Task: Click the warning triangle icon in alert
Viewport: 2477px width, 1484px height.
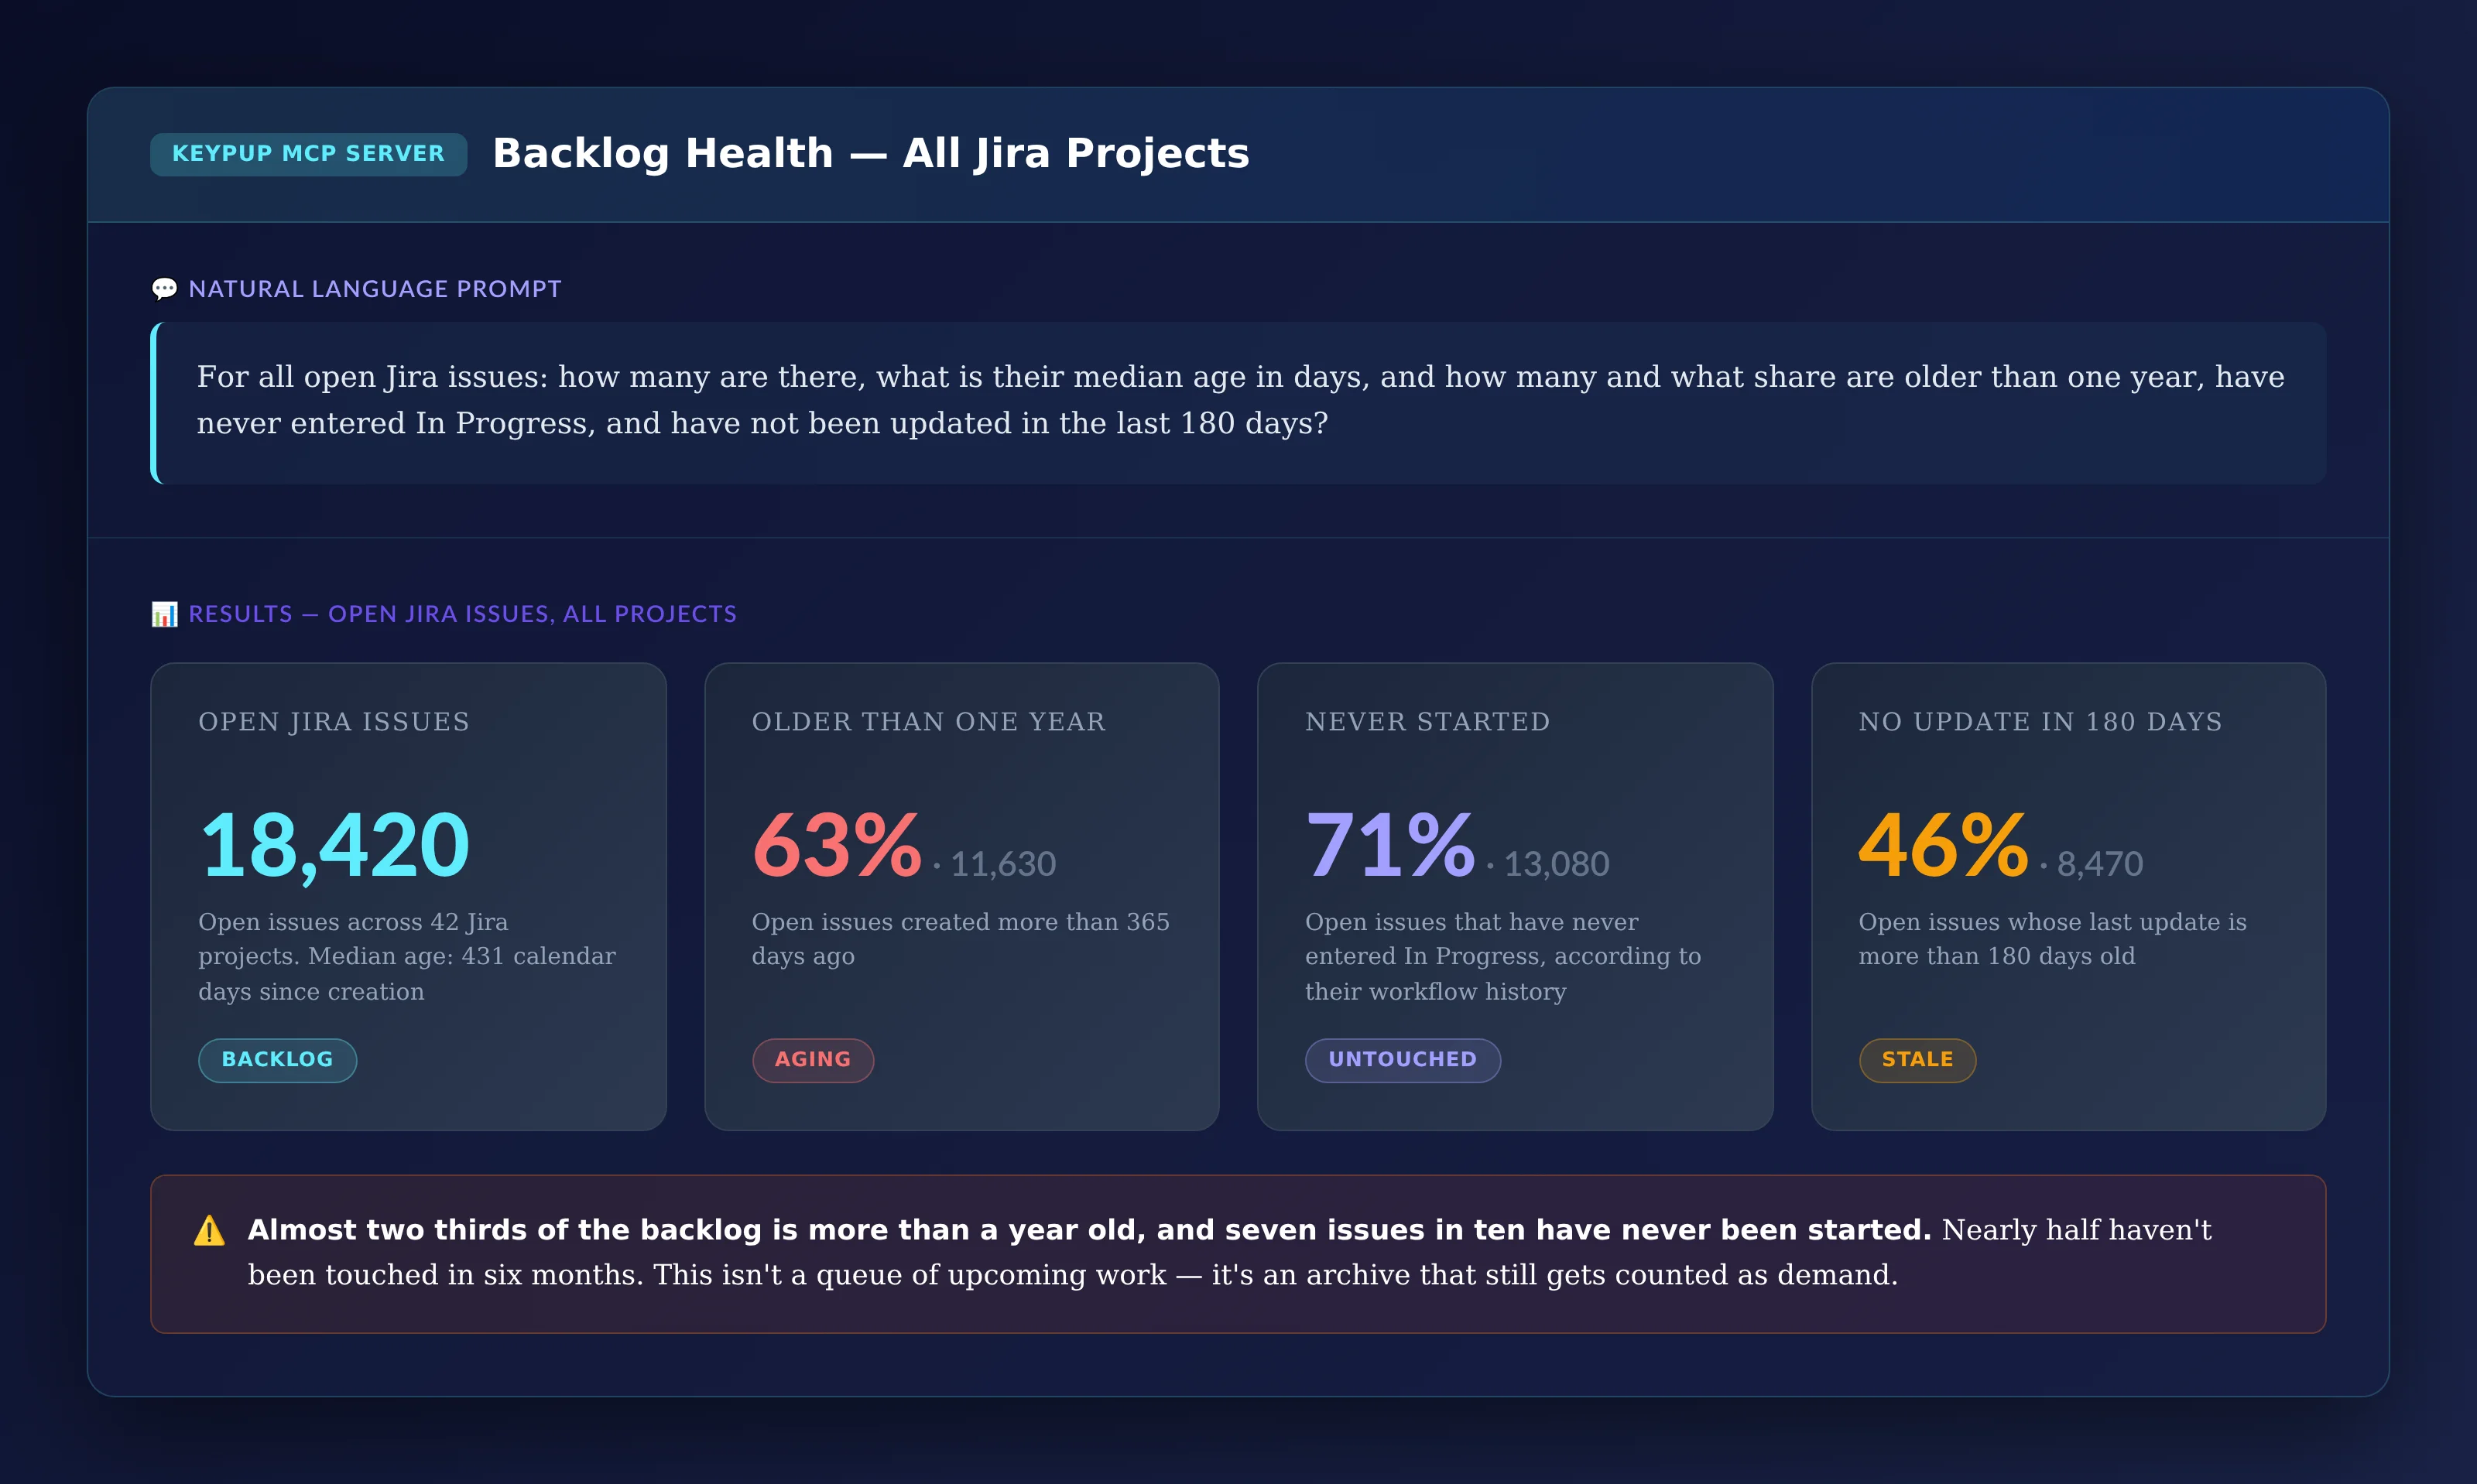Action: pyautogui.click(x=209, y=1230)
